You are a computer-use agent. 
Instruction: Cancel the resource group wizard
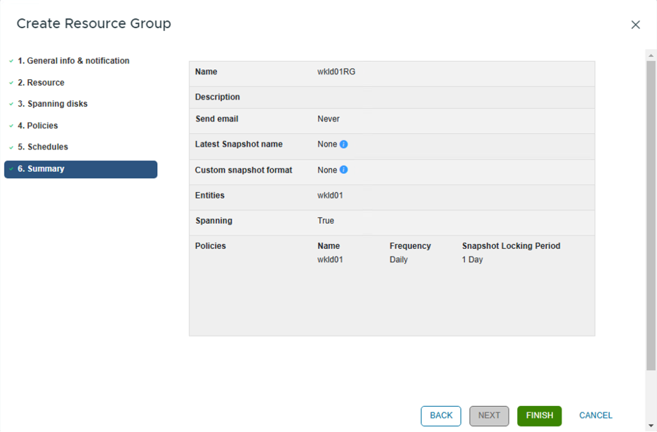tap(595, 416)
